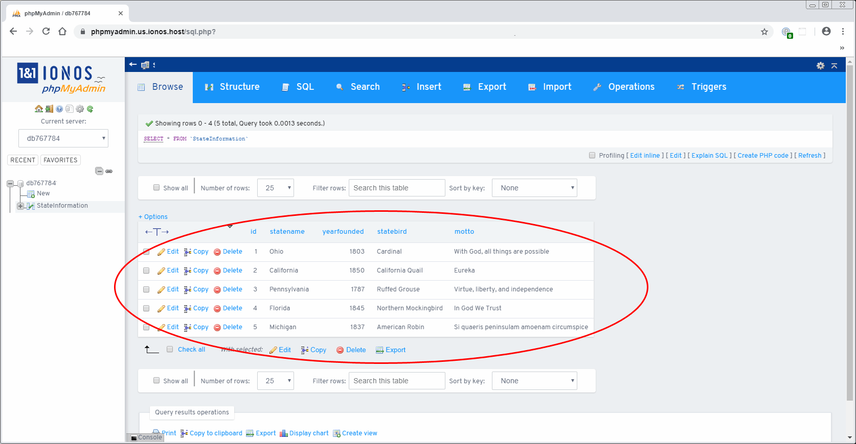Bookmark page with the star icon

(764, 32)
